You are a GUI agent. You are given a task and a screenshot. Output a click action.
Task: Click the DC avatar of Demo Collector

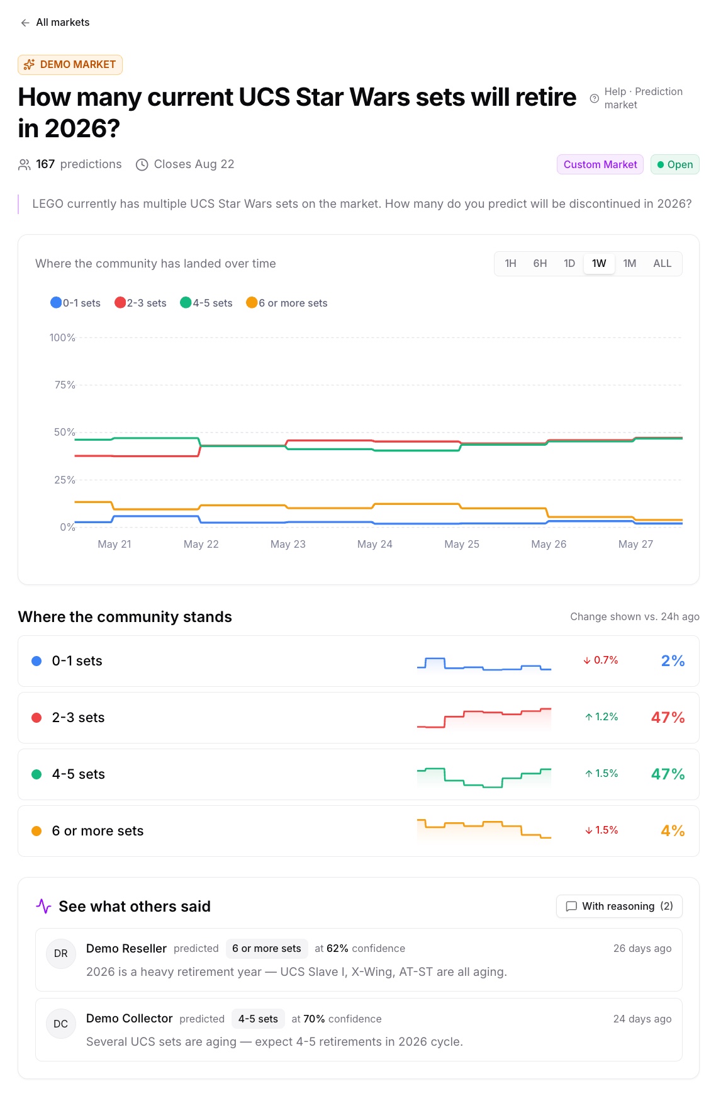[x=61, y=1024]
